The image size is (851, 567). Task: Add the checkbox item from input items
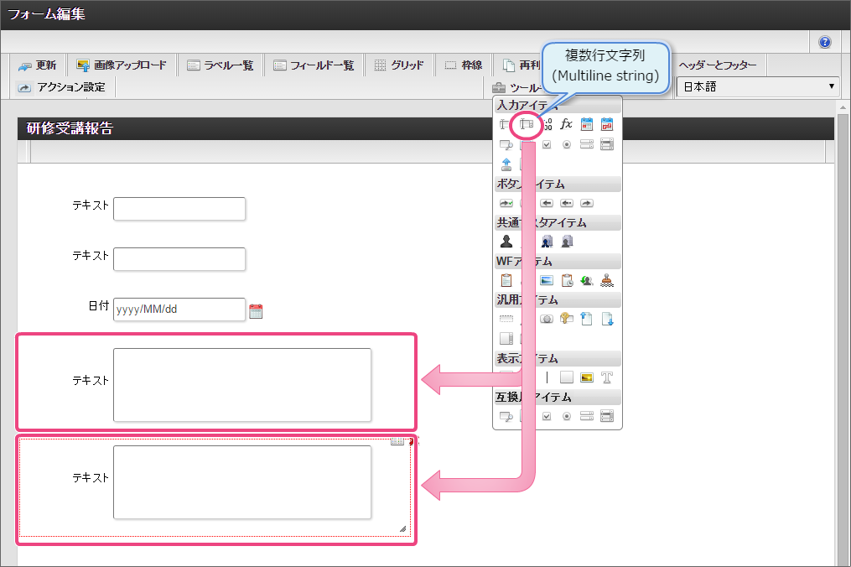coord(547,144)
